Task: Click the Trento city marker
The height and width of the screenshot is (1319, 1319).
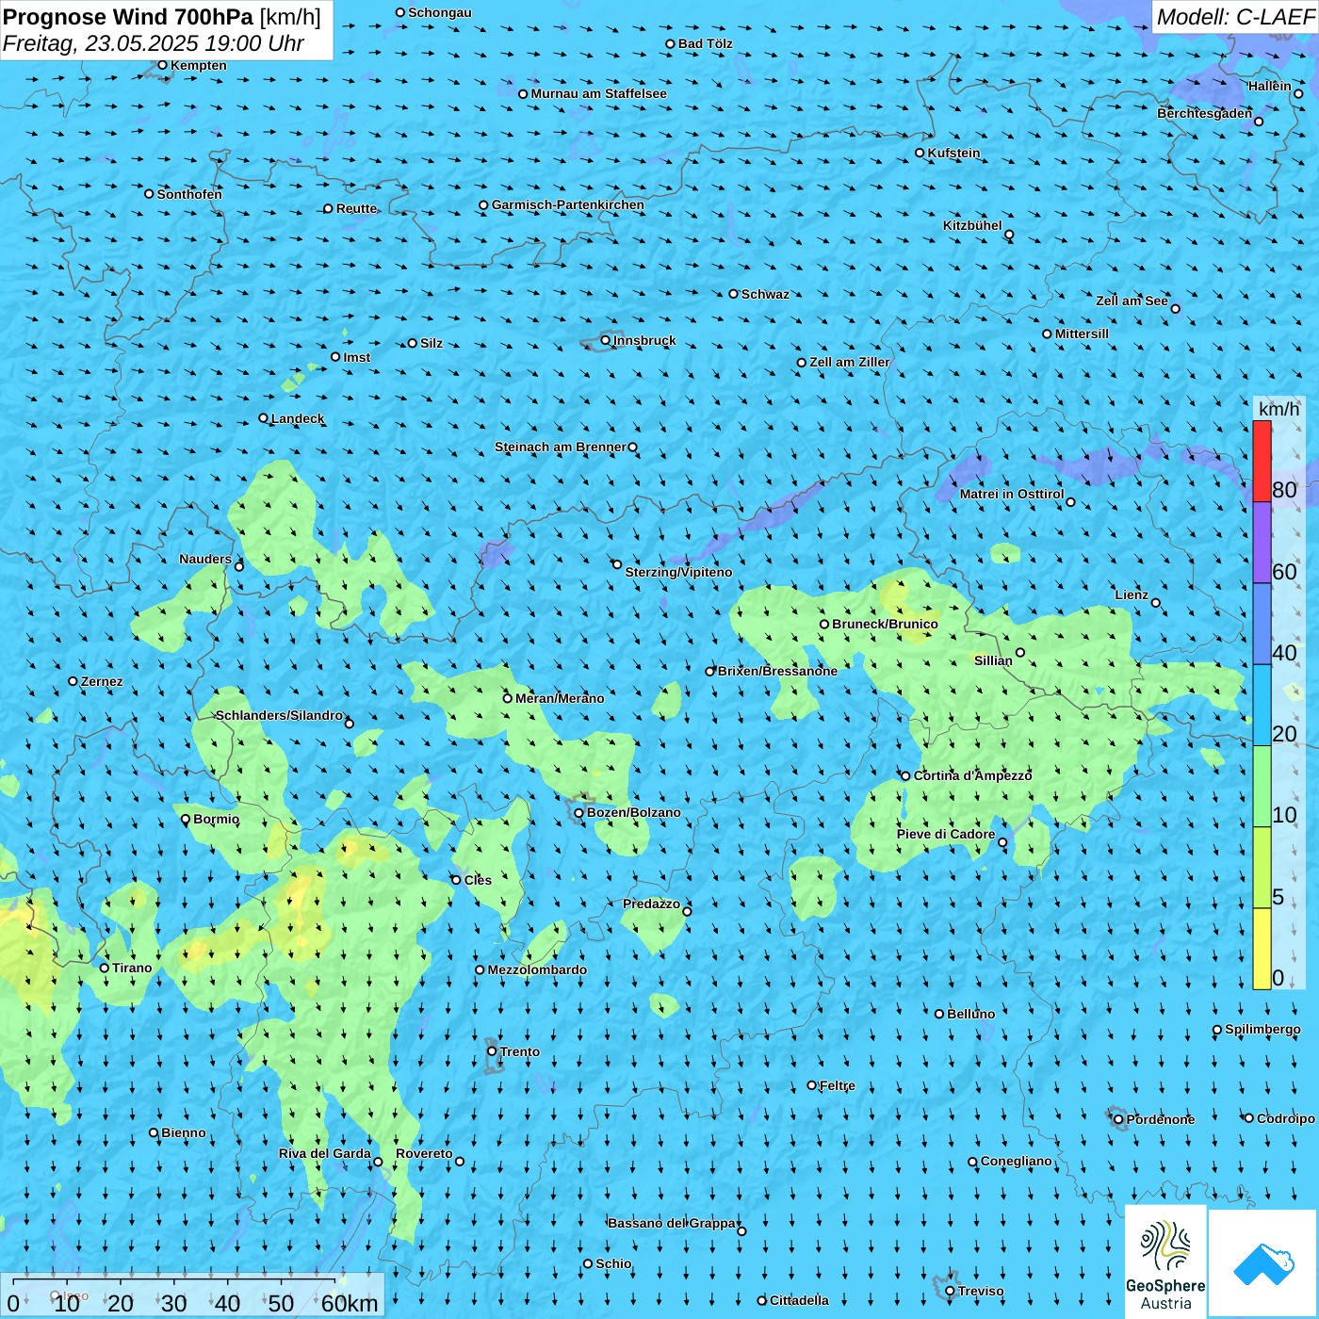Action: click(x=492, y=1051)
